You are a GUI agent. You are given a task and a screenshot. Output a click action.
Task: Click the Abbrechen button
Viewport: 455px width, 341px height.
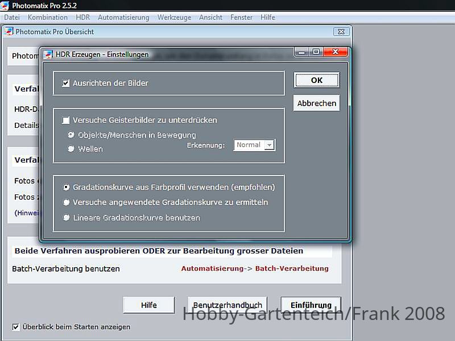point(317,103)
